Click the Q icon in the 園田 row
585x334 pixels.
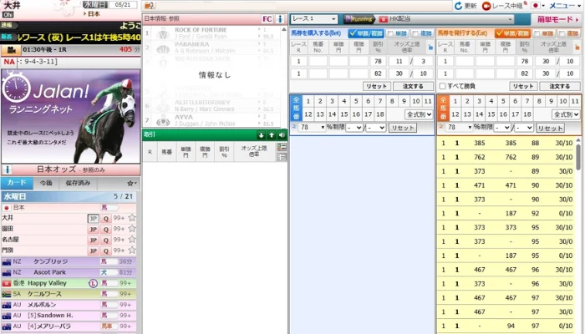106,229
